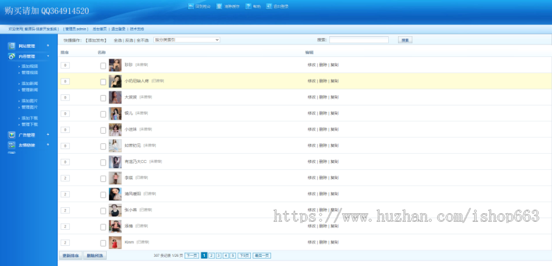
Task: Click the 最后一页 last page button
Action: pyautogui.click(x=261, y=256)
